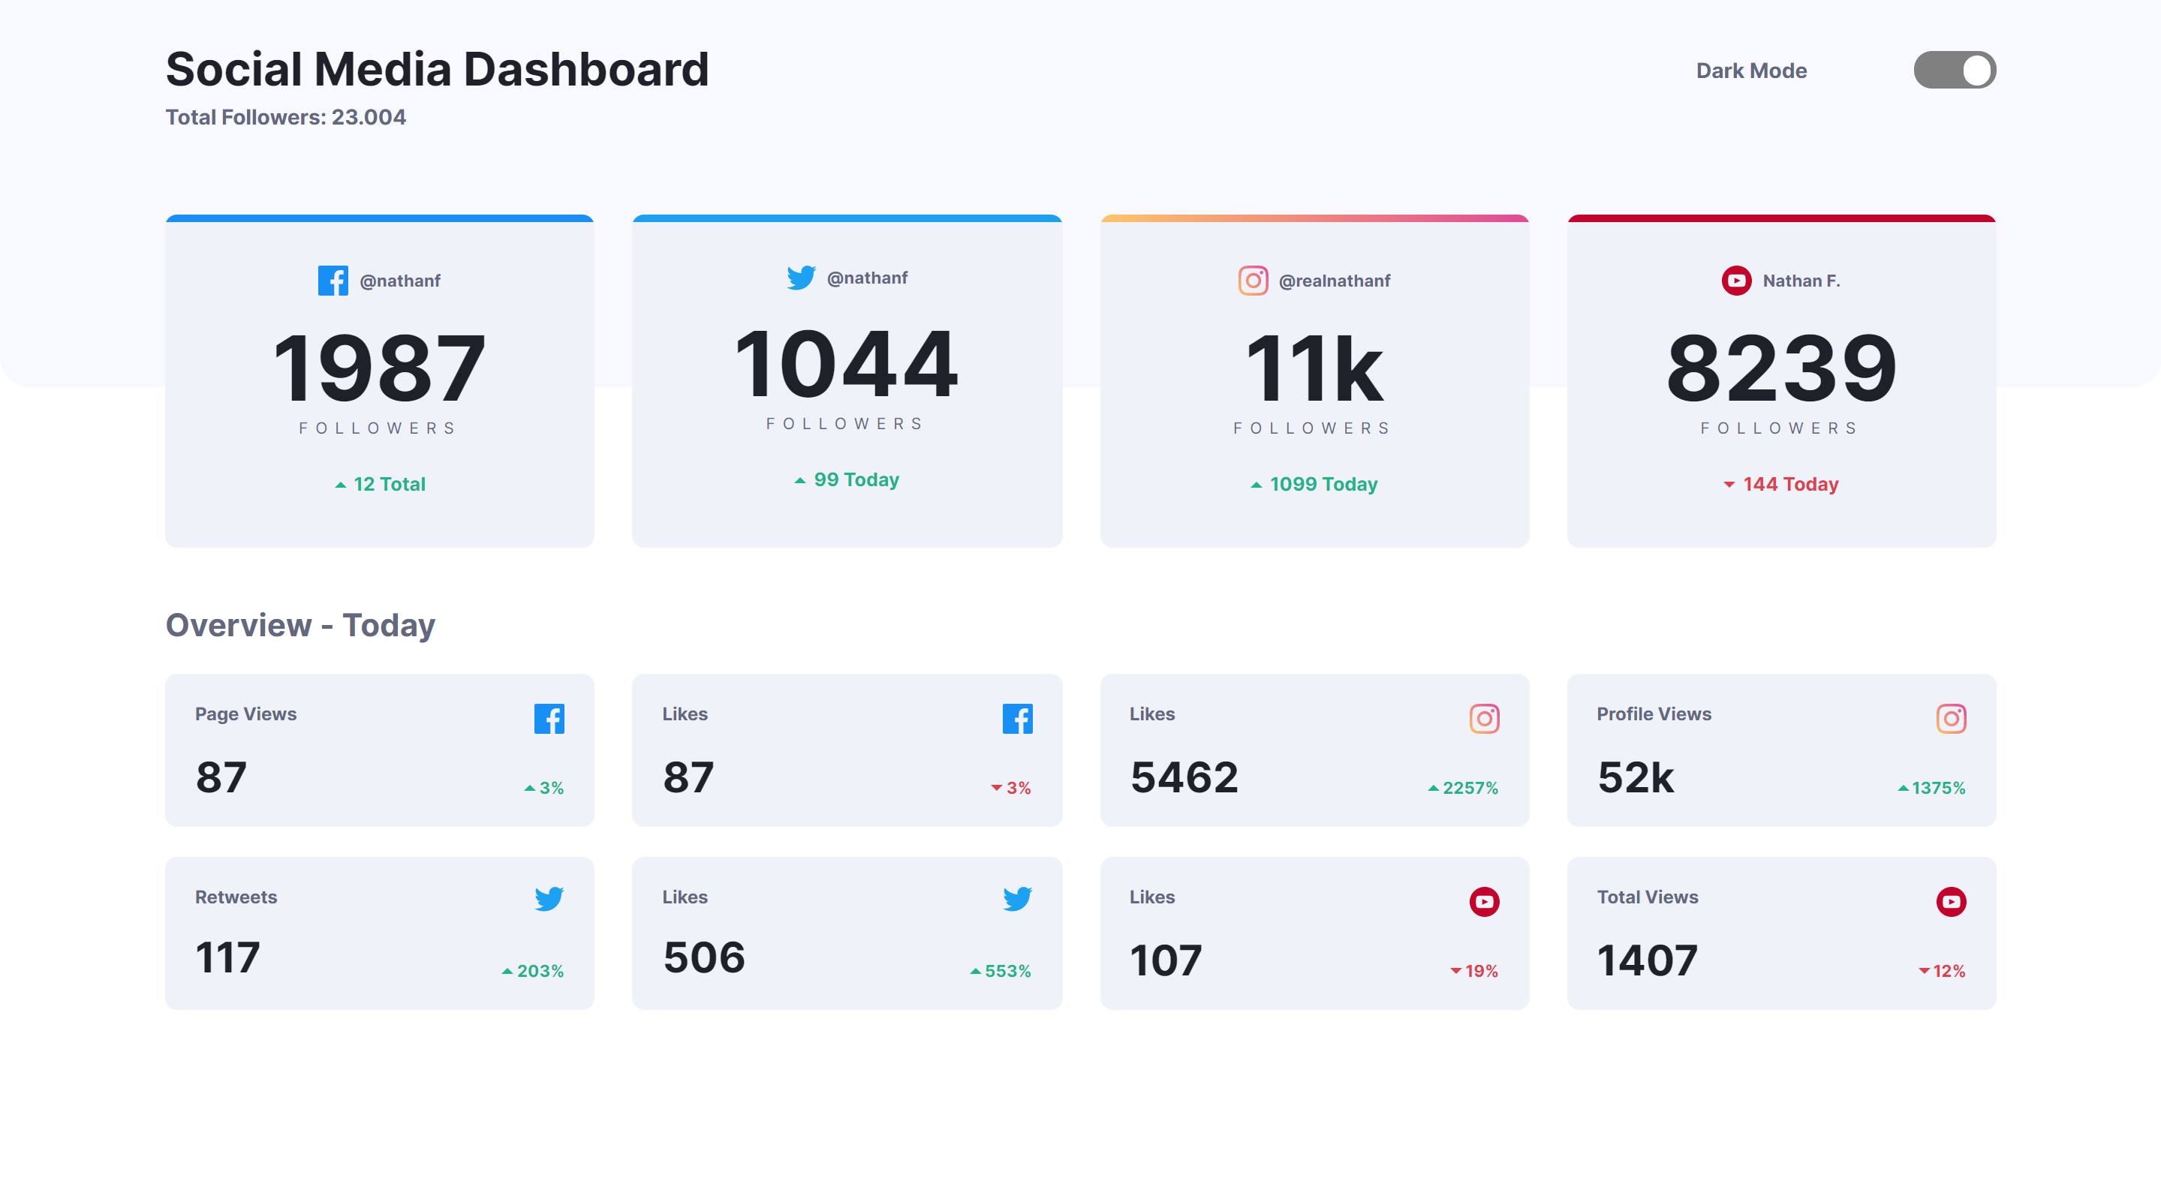This screenshot has width=2161, height=1187.
Task: Click the Twitter icon on Retweets card
Action: [549, 899]
